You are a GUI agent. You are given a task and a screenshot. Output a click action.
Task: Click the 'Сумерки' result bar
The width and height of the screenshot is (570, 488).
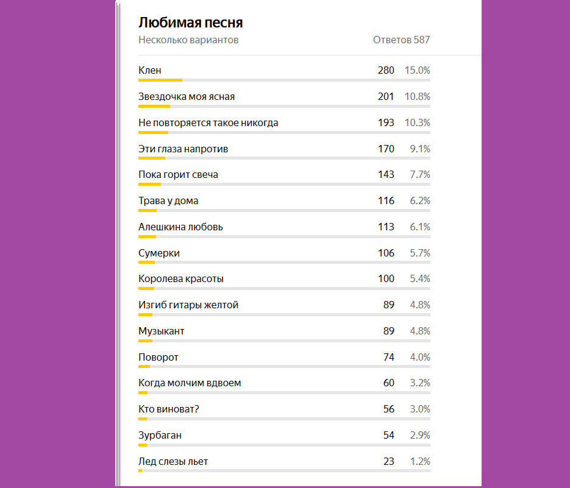[284, 263]
